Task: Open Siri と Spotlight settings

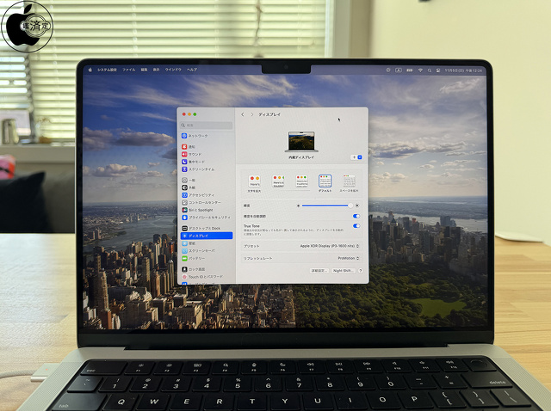Action: pos(200,210)
